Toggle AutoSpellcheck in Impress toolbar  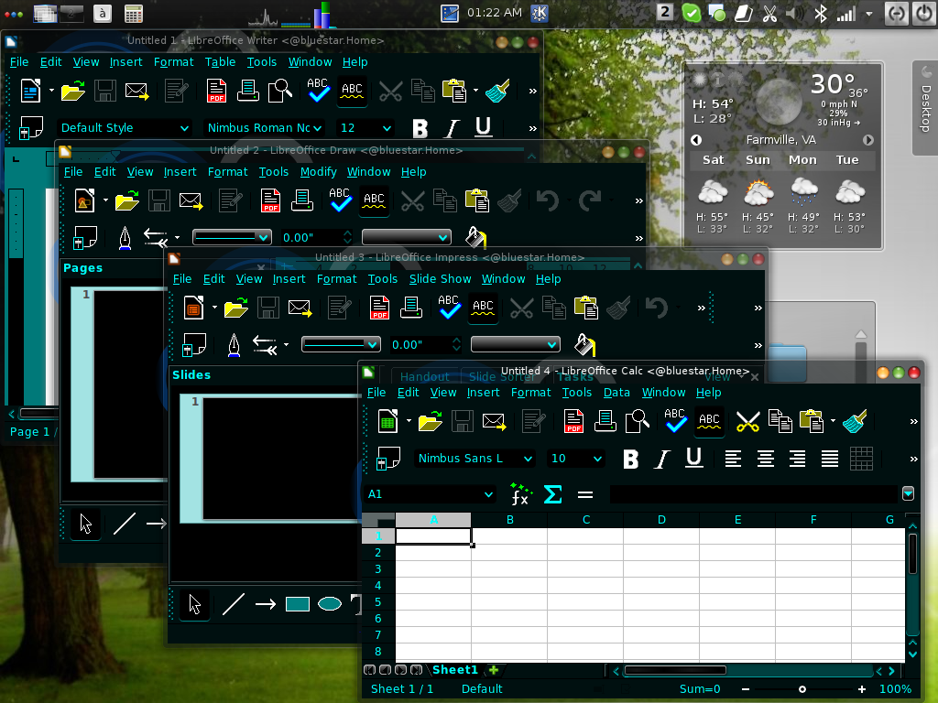[483, 308]
